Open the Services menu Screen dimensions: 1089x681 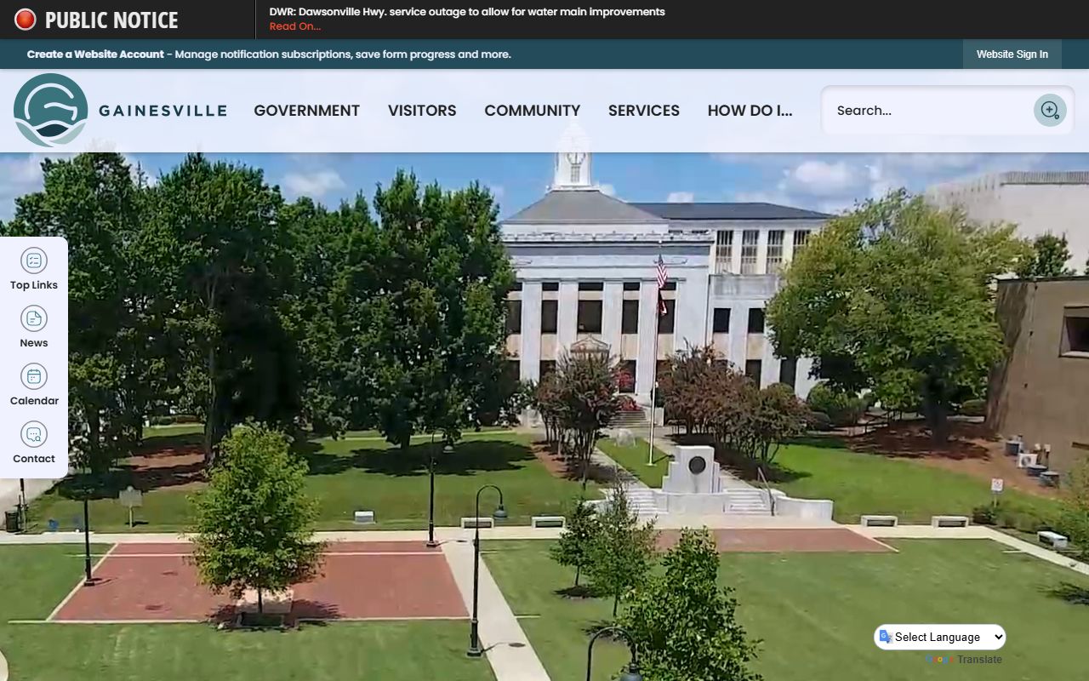click(x=644, y=111)
